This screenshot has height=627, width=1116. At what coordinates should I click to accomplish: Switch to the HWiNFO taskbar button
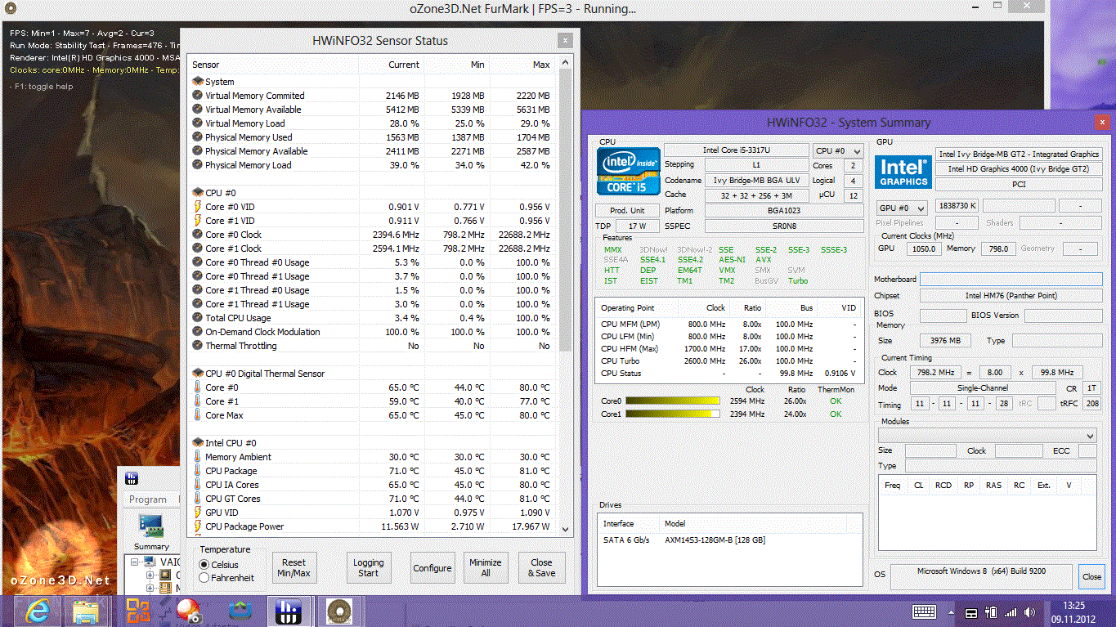pos(289,611)
